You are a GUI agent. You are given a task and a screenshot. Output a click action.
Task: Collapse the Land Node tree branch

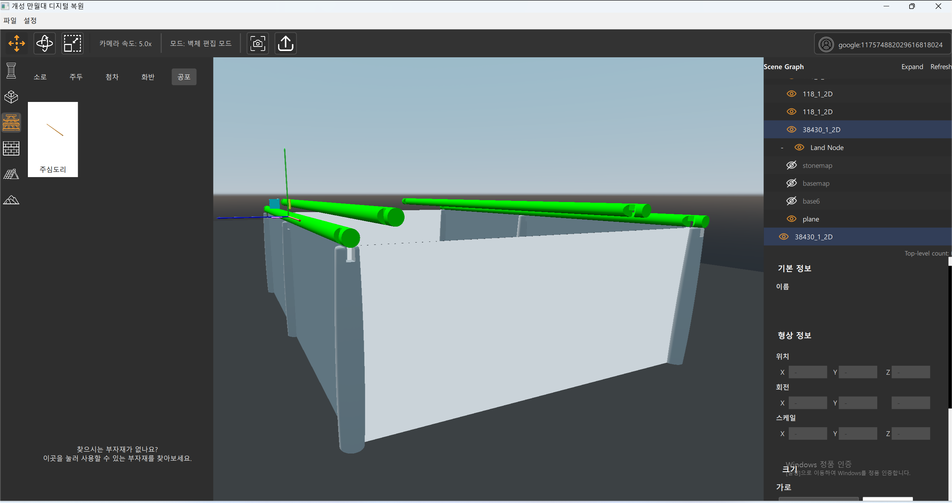pos(782,148)
